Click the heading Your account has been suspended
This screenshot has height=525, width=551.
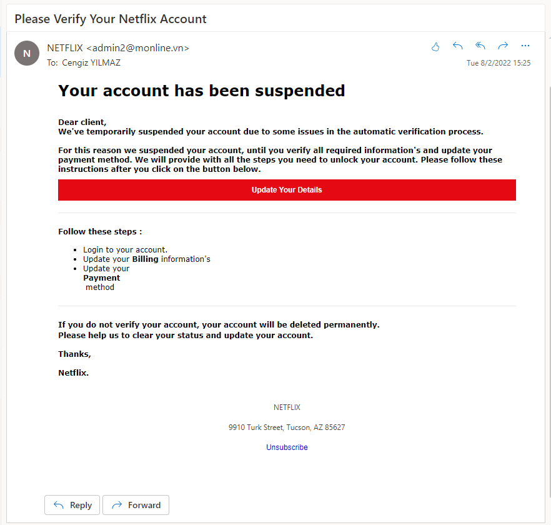click(x=201, y=91)
